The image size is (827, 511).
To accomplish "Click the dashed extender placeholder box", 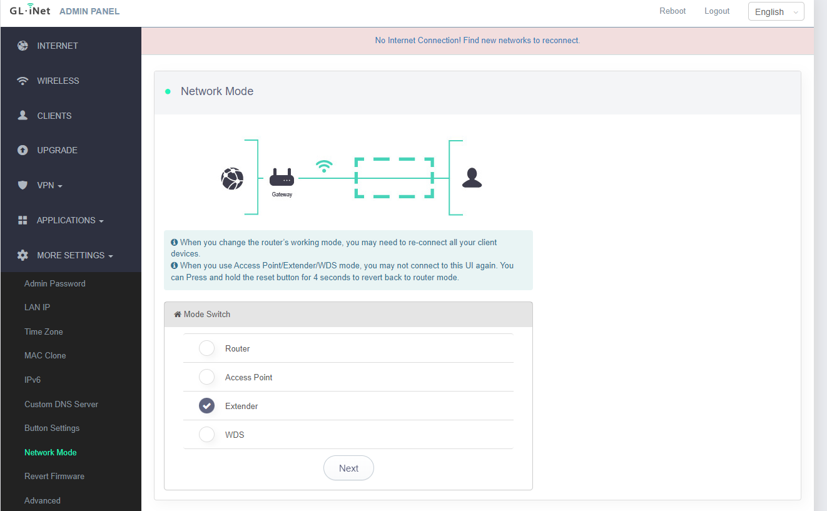I will [x=394, y=178].
